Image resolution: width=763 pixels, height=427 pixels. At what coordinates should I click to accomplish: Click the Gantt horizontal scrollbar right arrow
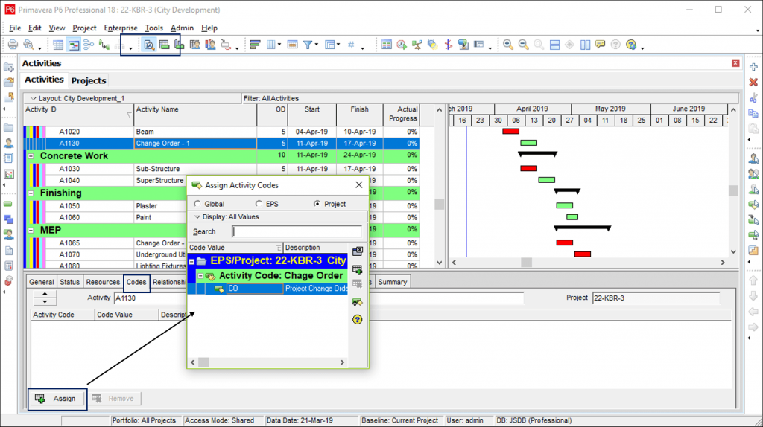click(723, 263)
